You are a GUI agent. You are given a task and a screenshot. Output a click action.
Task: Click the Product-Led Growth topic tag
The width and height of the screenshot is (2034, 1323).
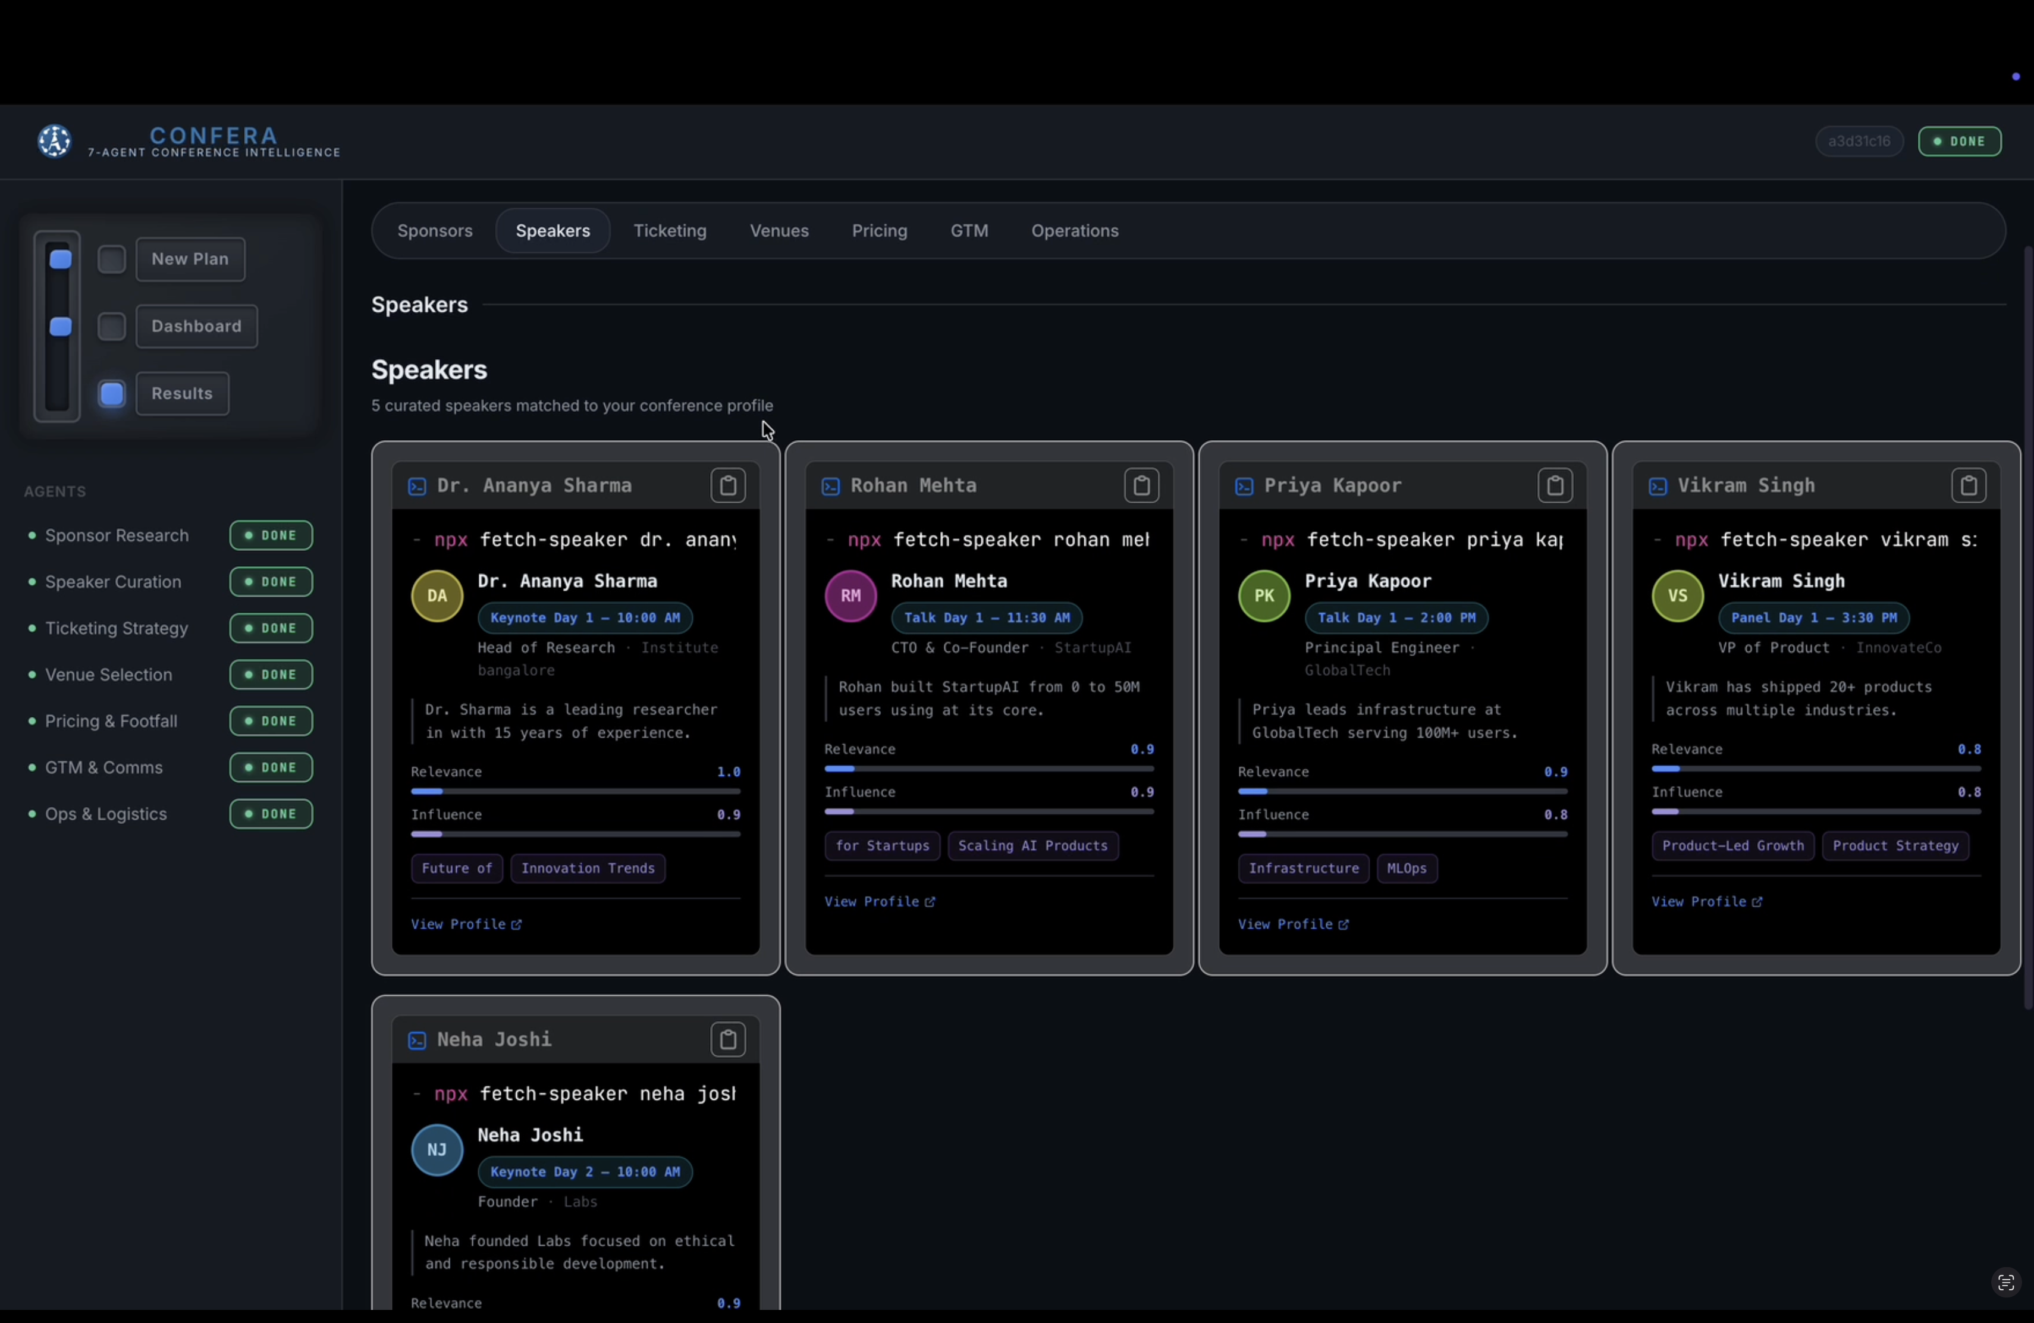click(1732, 845)
